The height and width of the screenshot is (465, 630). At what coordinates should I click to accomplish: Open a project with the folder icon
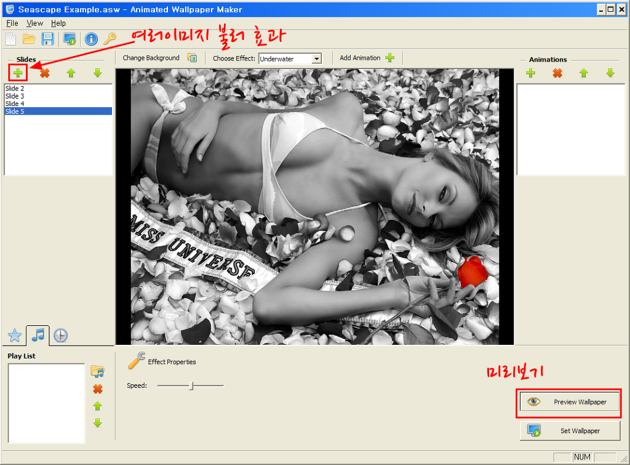[29, 39]
